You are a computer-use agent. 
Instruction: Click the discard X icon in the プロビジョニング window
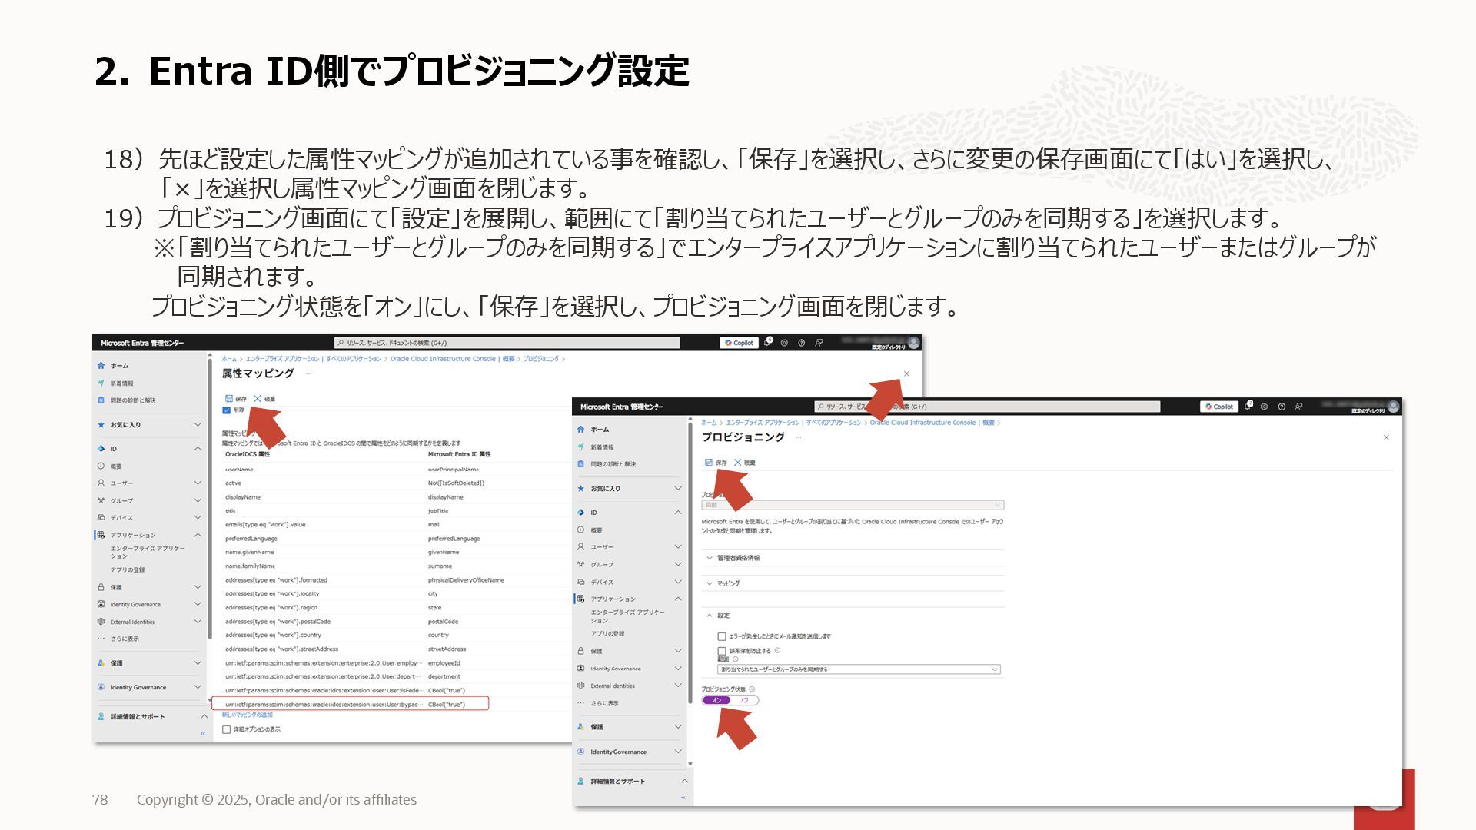tap(737, 462)
